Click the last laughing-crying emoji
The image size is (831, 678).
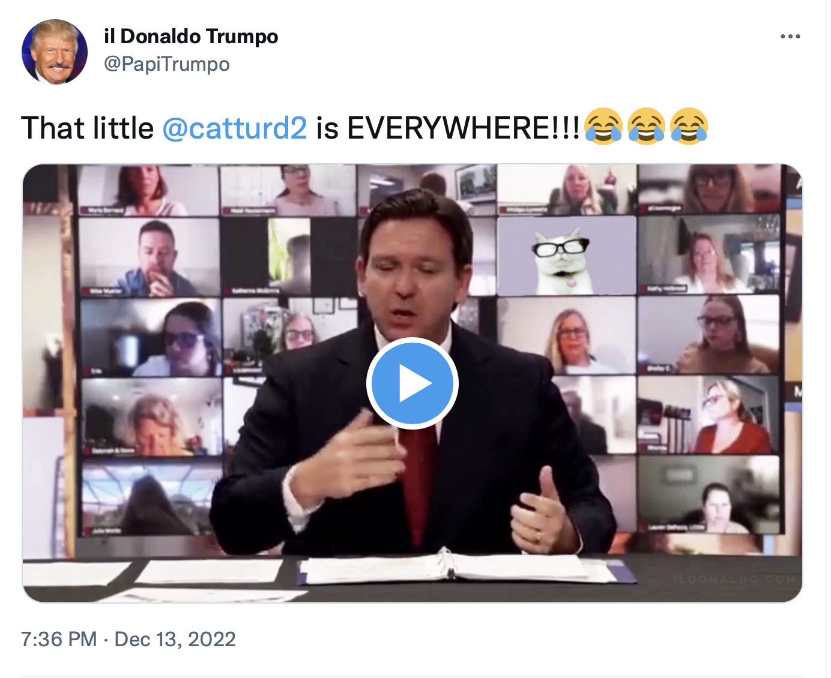click(x=689, y=127)
